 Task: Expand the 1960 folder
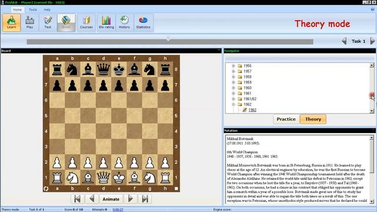(233, 88)
